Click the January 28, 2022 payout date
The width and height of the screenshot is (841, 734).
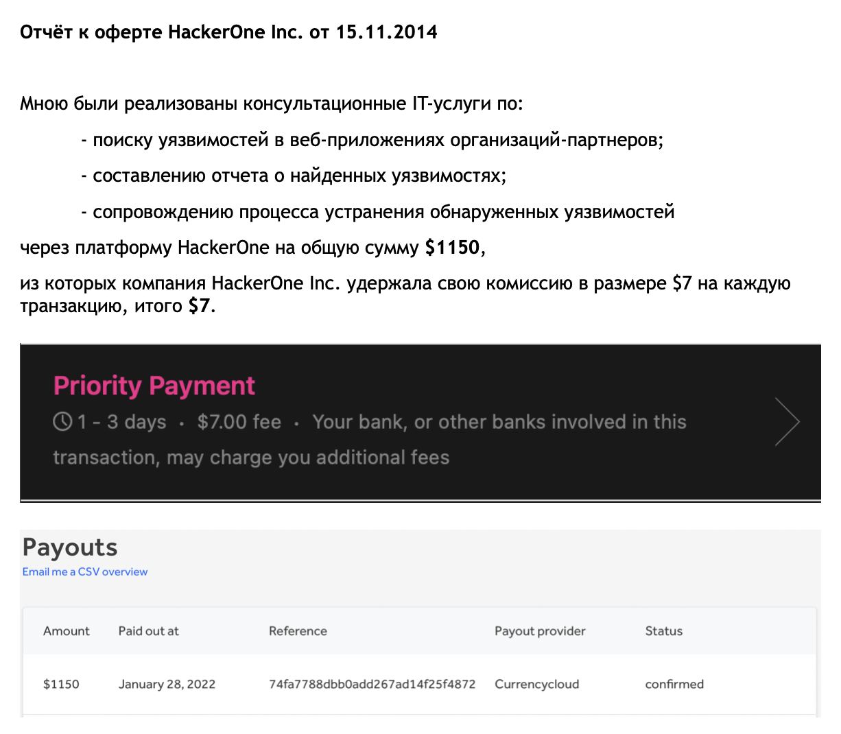tap(167, 684)
